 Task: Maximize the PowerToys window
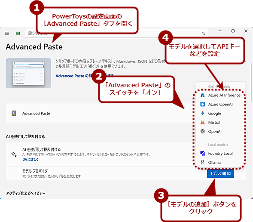[233, 31]
